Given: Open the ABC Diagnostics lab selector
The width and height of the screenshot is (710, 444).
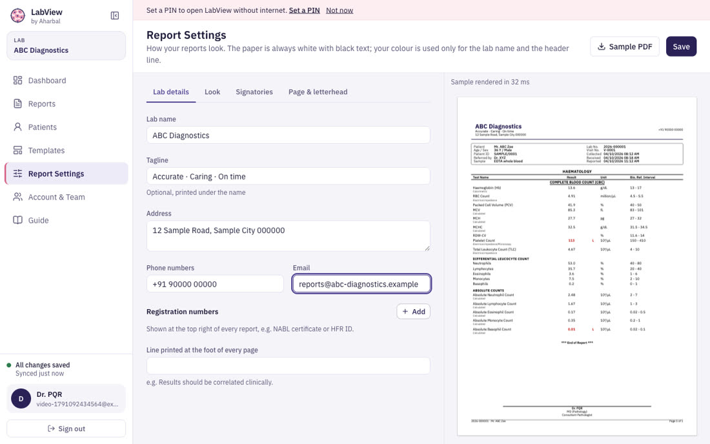Looking at the screenshot, I should [x=66, y=46].
